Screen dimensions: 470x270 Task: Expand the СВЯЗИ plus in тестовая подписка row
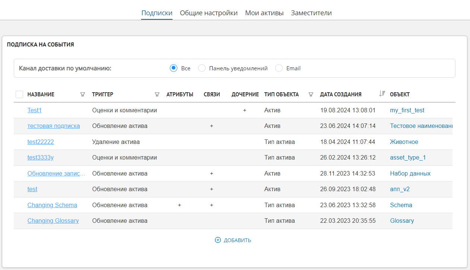click(212, 126)
